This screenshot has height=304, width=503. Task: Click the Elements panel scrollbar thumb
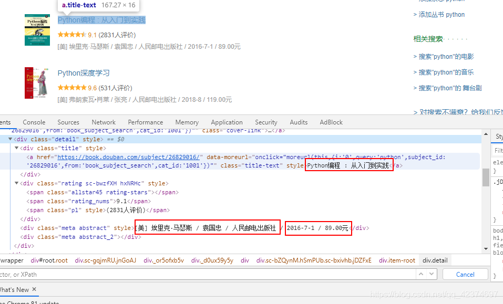click(486, 177)
